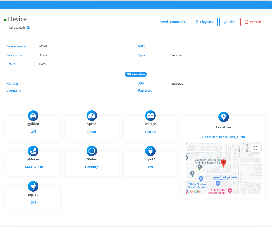272x227 pixels.
Task: Click the red marker on the map
Action: (x=224, y=163)
